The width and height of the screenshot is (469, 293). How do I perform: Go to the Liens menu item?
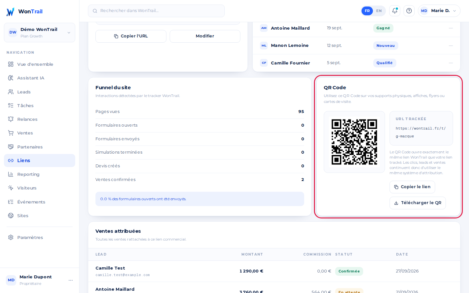click(39, 160)
